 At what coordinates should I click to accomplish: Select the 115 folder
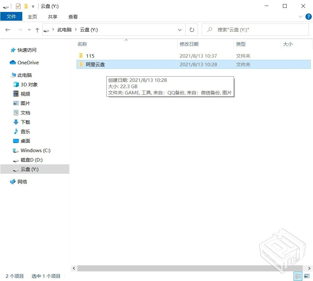click(90, 56)
